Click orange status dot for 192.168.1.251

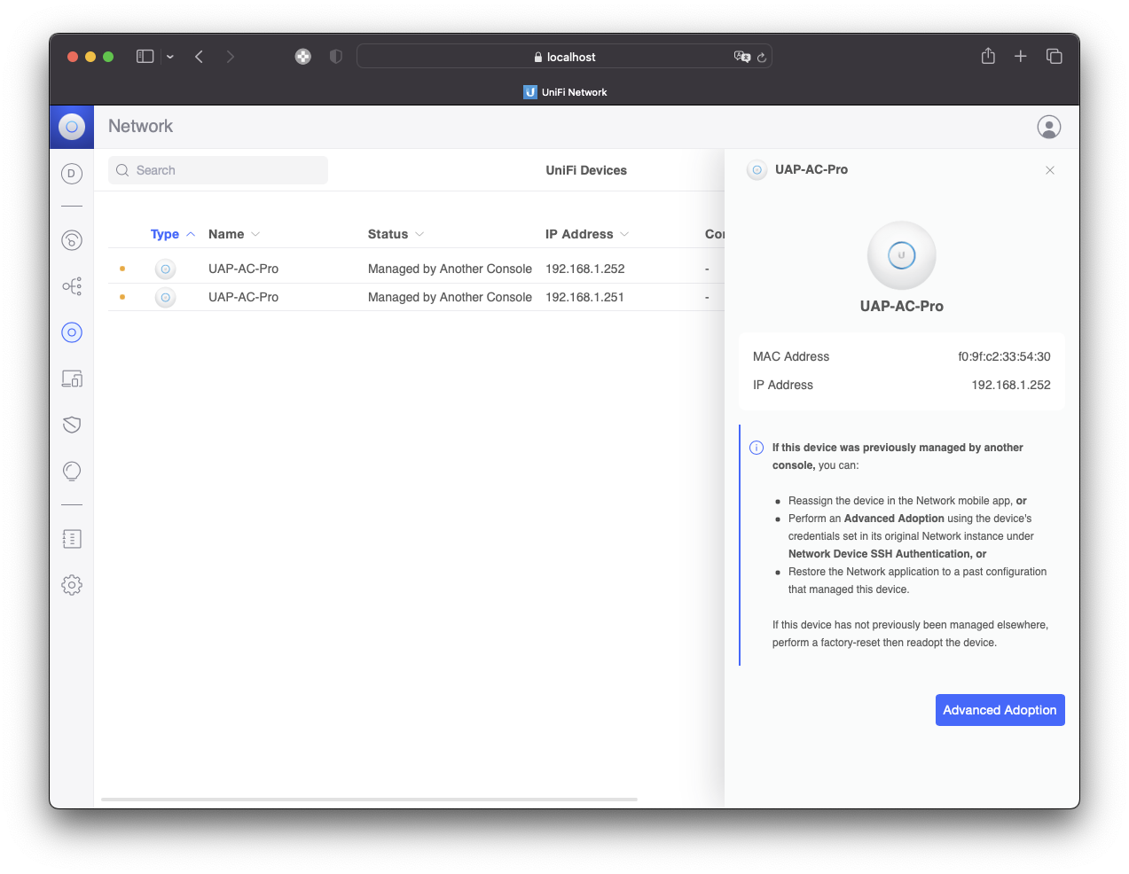click(122, 297)
